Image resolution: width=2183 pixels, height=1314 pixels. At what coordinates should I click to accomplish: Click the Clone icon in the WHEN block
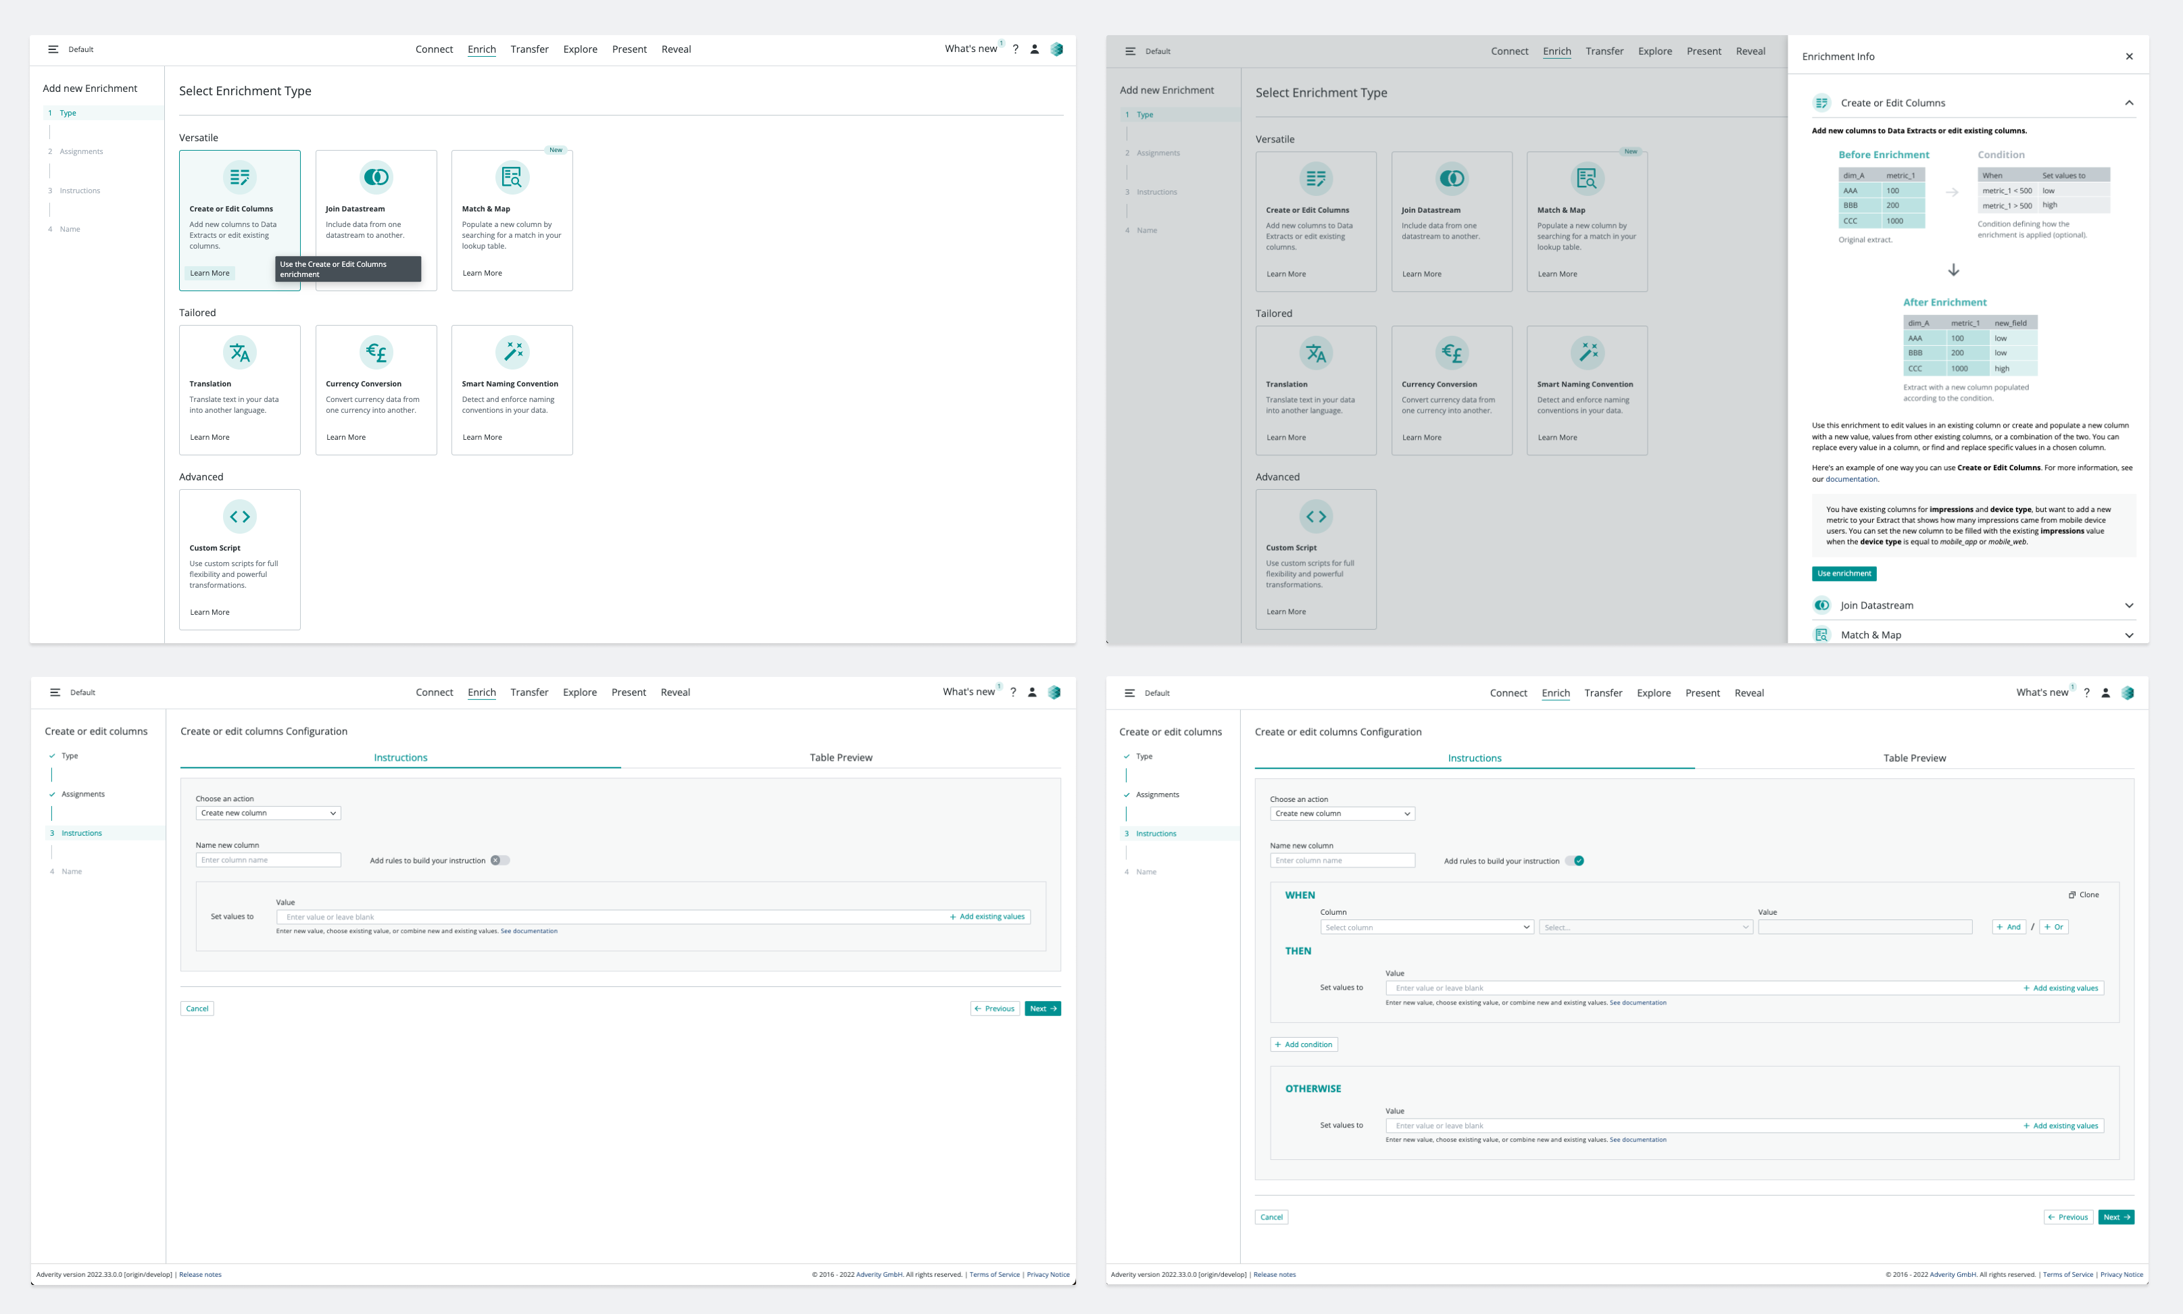pos(2071,895)
